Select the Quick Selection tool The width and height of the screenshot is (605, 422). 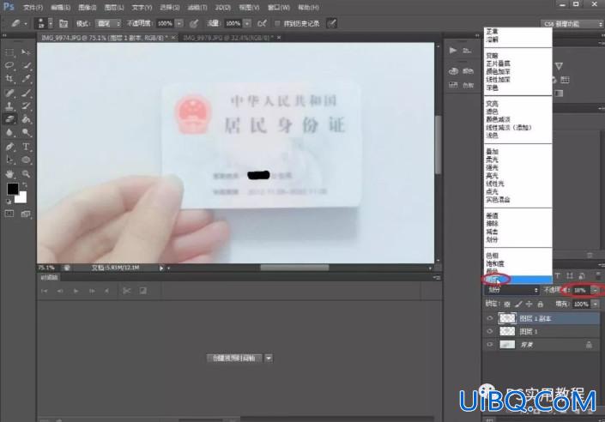(26, 65)
